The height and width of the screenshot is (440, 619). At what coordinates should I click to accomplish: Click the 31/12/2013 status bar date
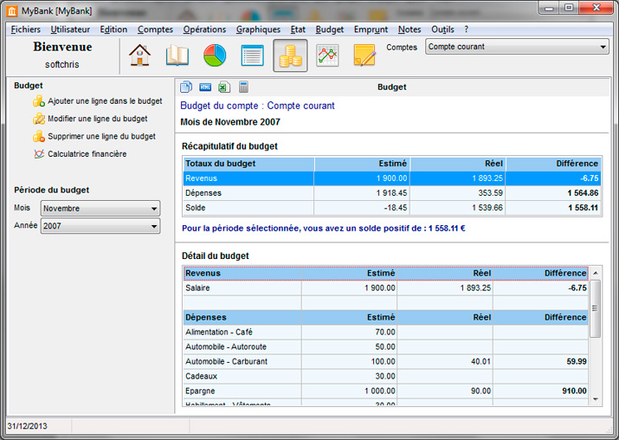[27, 426]
